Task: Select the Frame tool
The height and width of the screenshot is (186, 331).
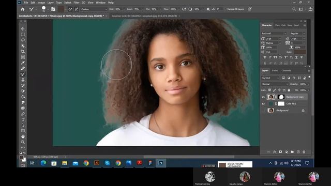Action: pos(23,57)
